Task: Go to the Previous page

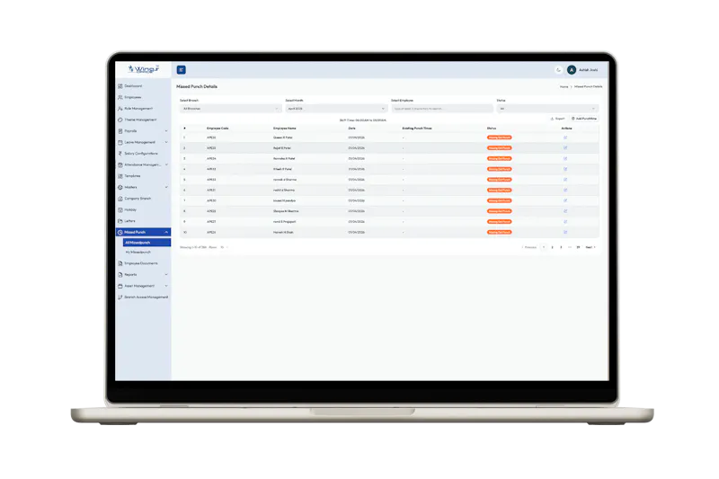Action: (529, 247)
